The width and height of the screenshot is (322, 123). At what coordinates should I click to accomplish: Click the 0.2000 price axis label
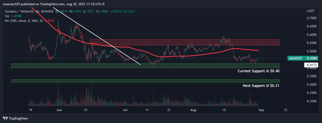point(311,101)
